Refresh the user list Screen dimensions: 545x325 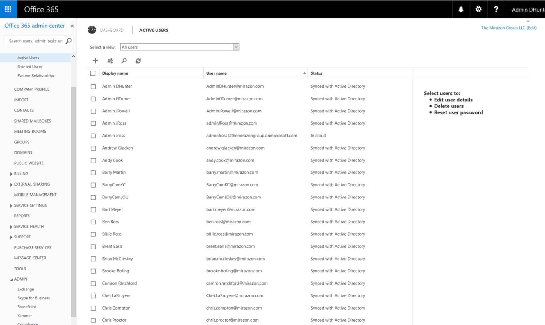pyautogui.click(x=138, y=60)
